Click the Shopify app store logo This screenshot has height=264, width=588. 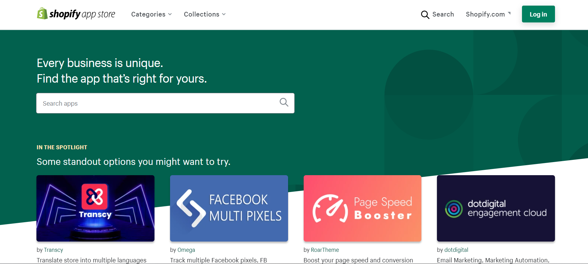click(76, 14)
